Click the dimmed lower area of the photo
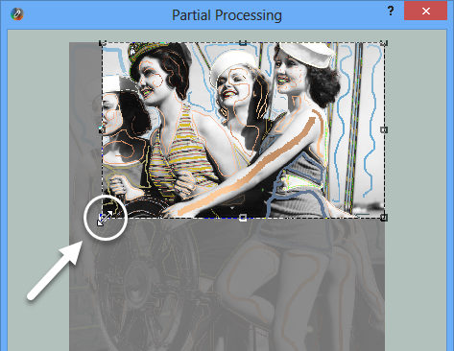The image size is (454, 351). [227, 285]
